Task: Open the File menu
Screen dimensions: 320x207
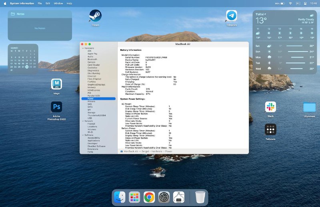Action: [x=40, y=4]
